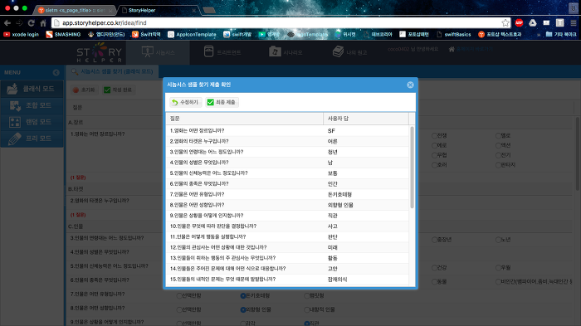
Task: Go back with browser back arrow
Action: pos(7,23)
